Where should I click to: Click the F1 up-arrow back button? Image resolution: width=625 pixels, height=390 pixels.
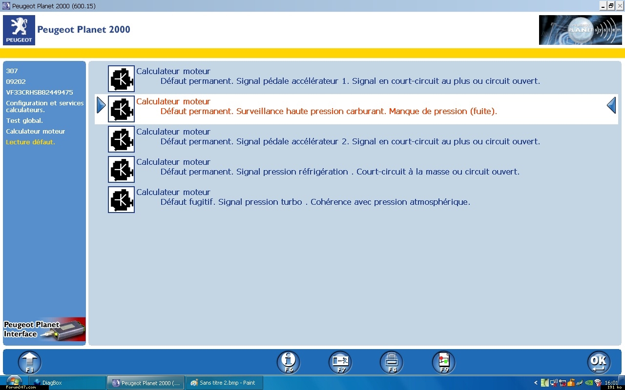[30, 363]
